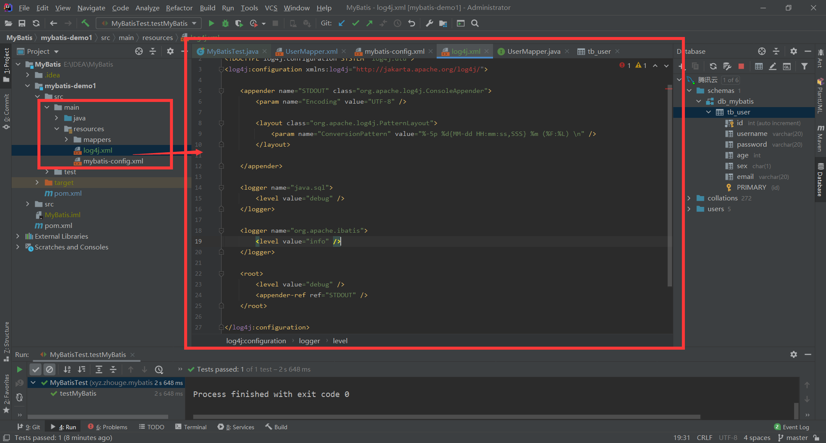
Task: Click the Save All toolbar icon
Action: [x=22, y=23]
